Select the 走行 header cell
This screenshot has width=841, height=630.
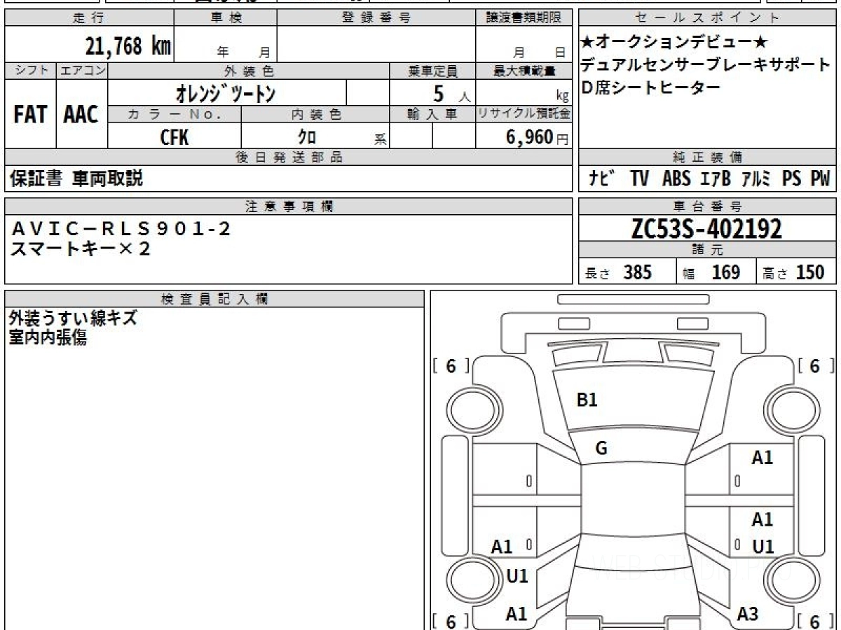coord(88,18)
